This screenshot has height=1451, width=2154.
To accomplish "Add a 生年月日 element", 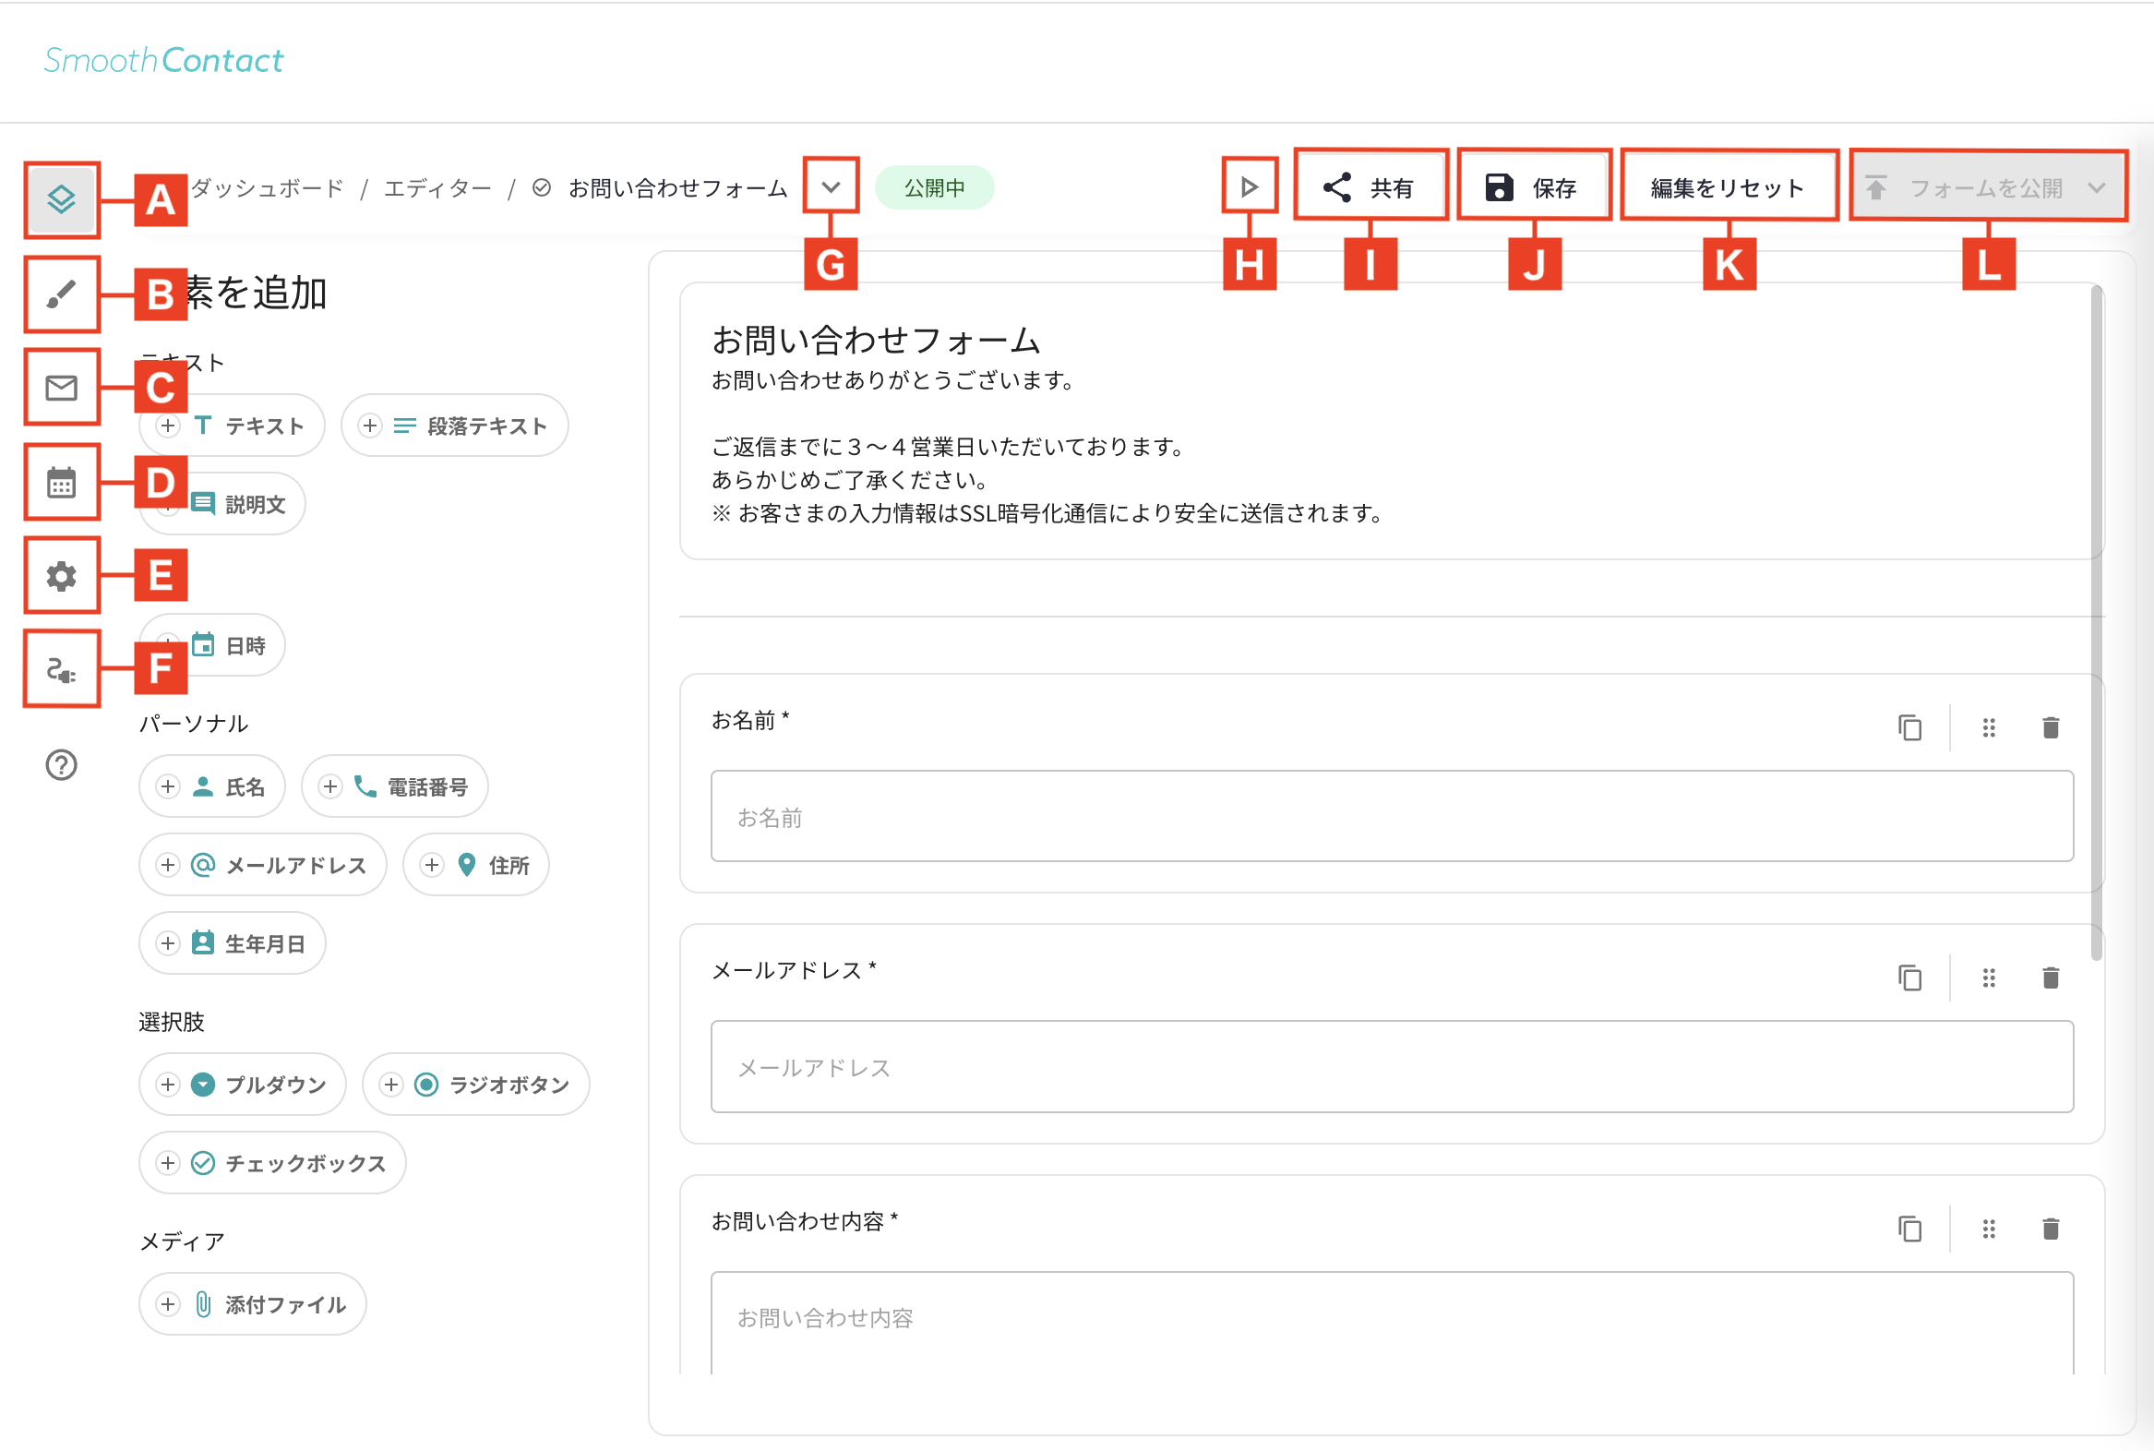I will [x=233, y=944].
